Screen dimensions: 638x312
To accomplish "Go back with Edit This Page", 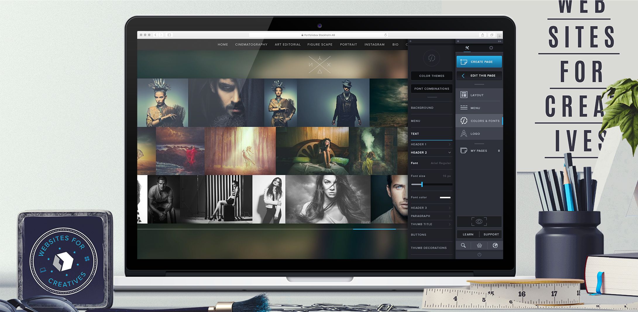I will 479,76.
